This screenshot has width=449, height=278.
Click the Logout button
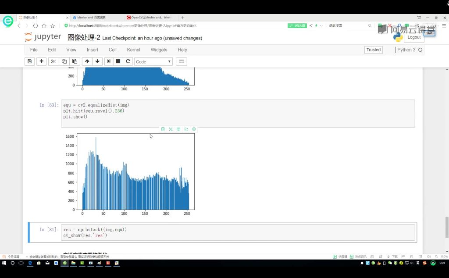pyautogui.click(x=414, y=37)
